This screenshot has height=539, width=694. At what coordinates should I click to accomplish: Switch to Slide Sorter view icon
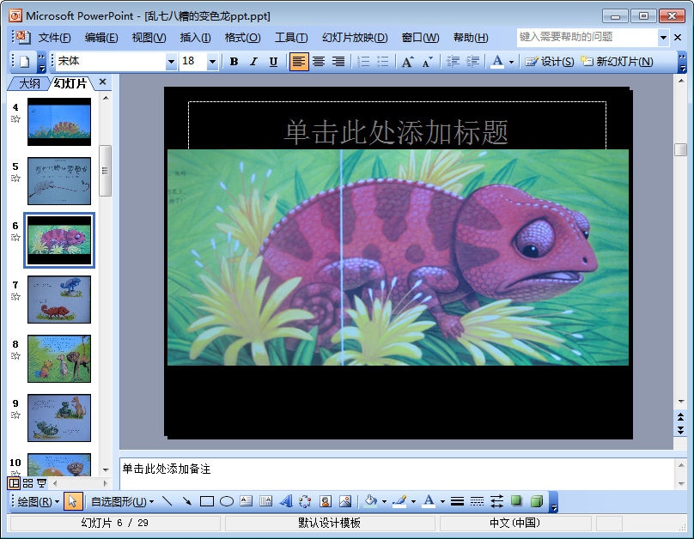tap(27, 483)
